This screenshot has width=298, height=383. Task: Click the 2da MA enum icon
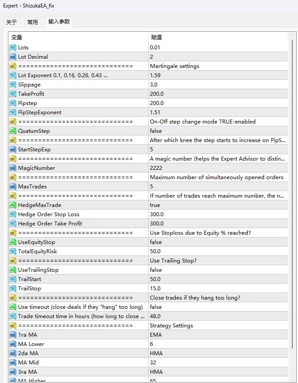13,354
